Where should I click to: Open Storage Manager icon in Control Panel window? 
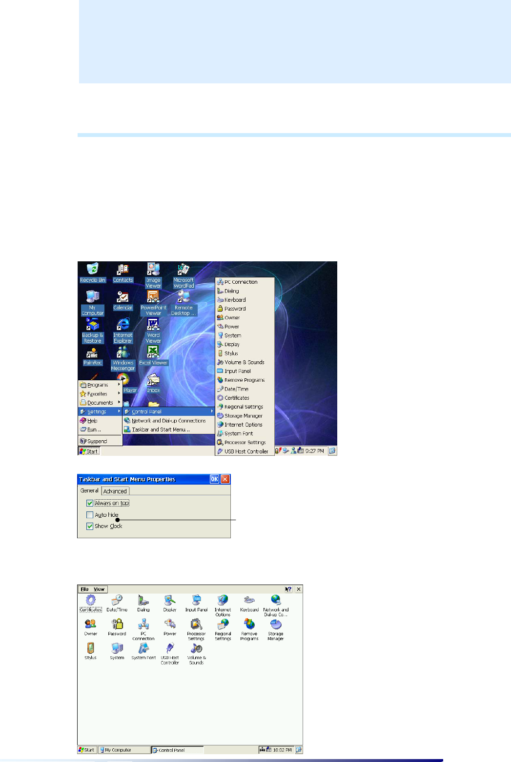coord(276,629)
